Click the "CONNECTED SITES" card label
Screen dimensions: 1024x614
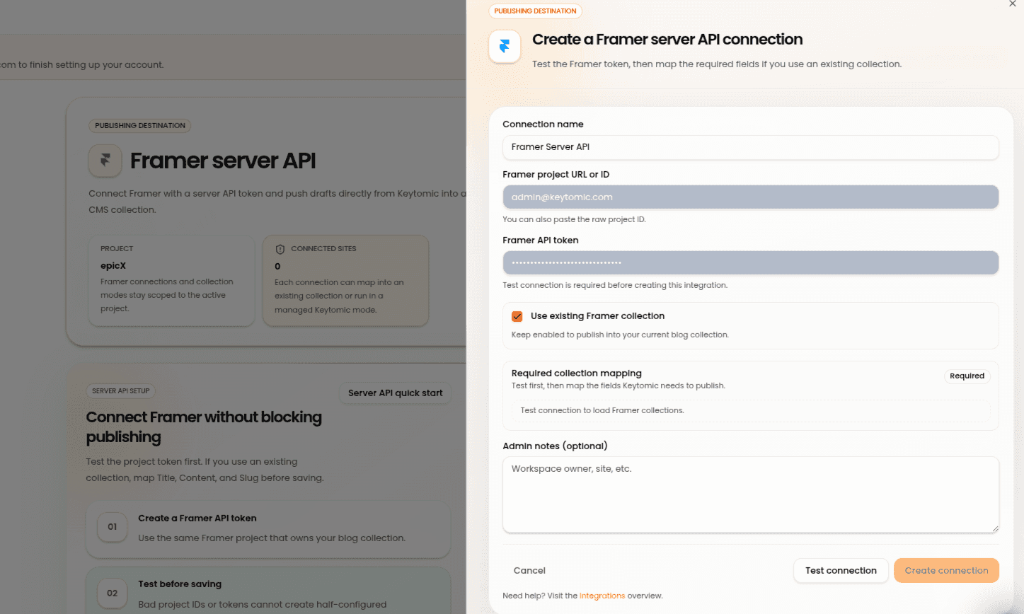click(323, 249)
